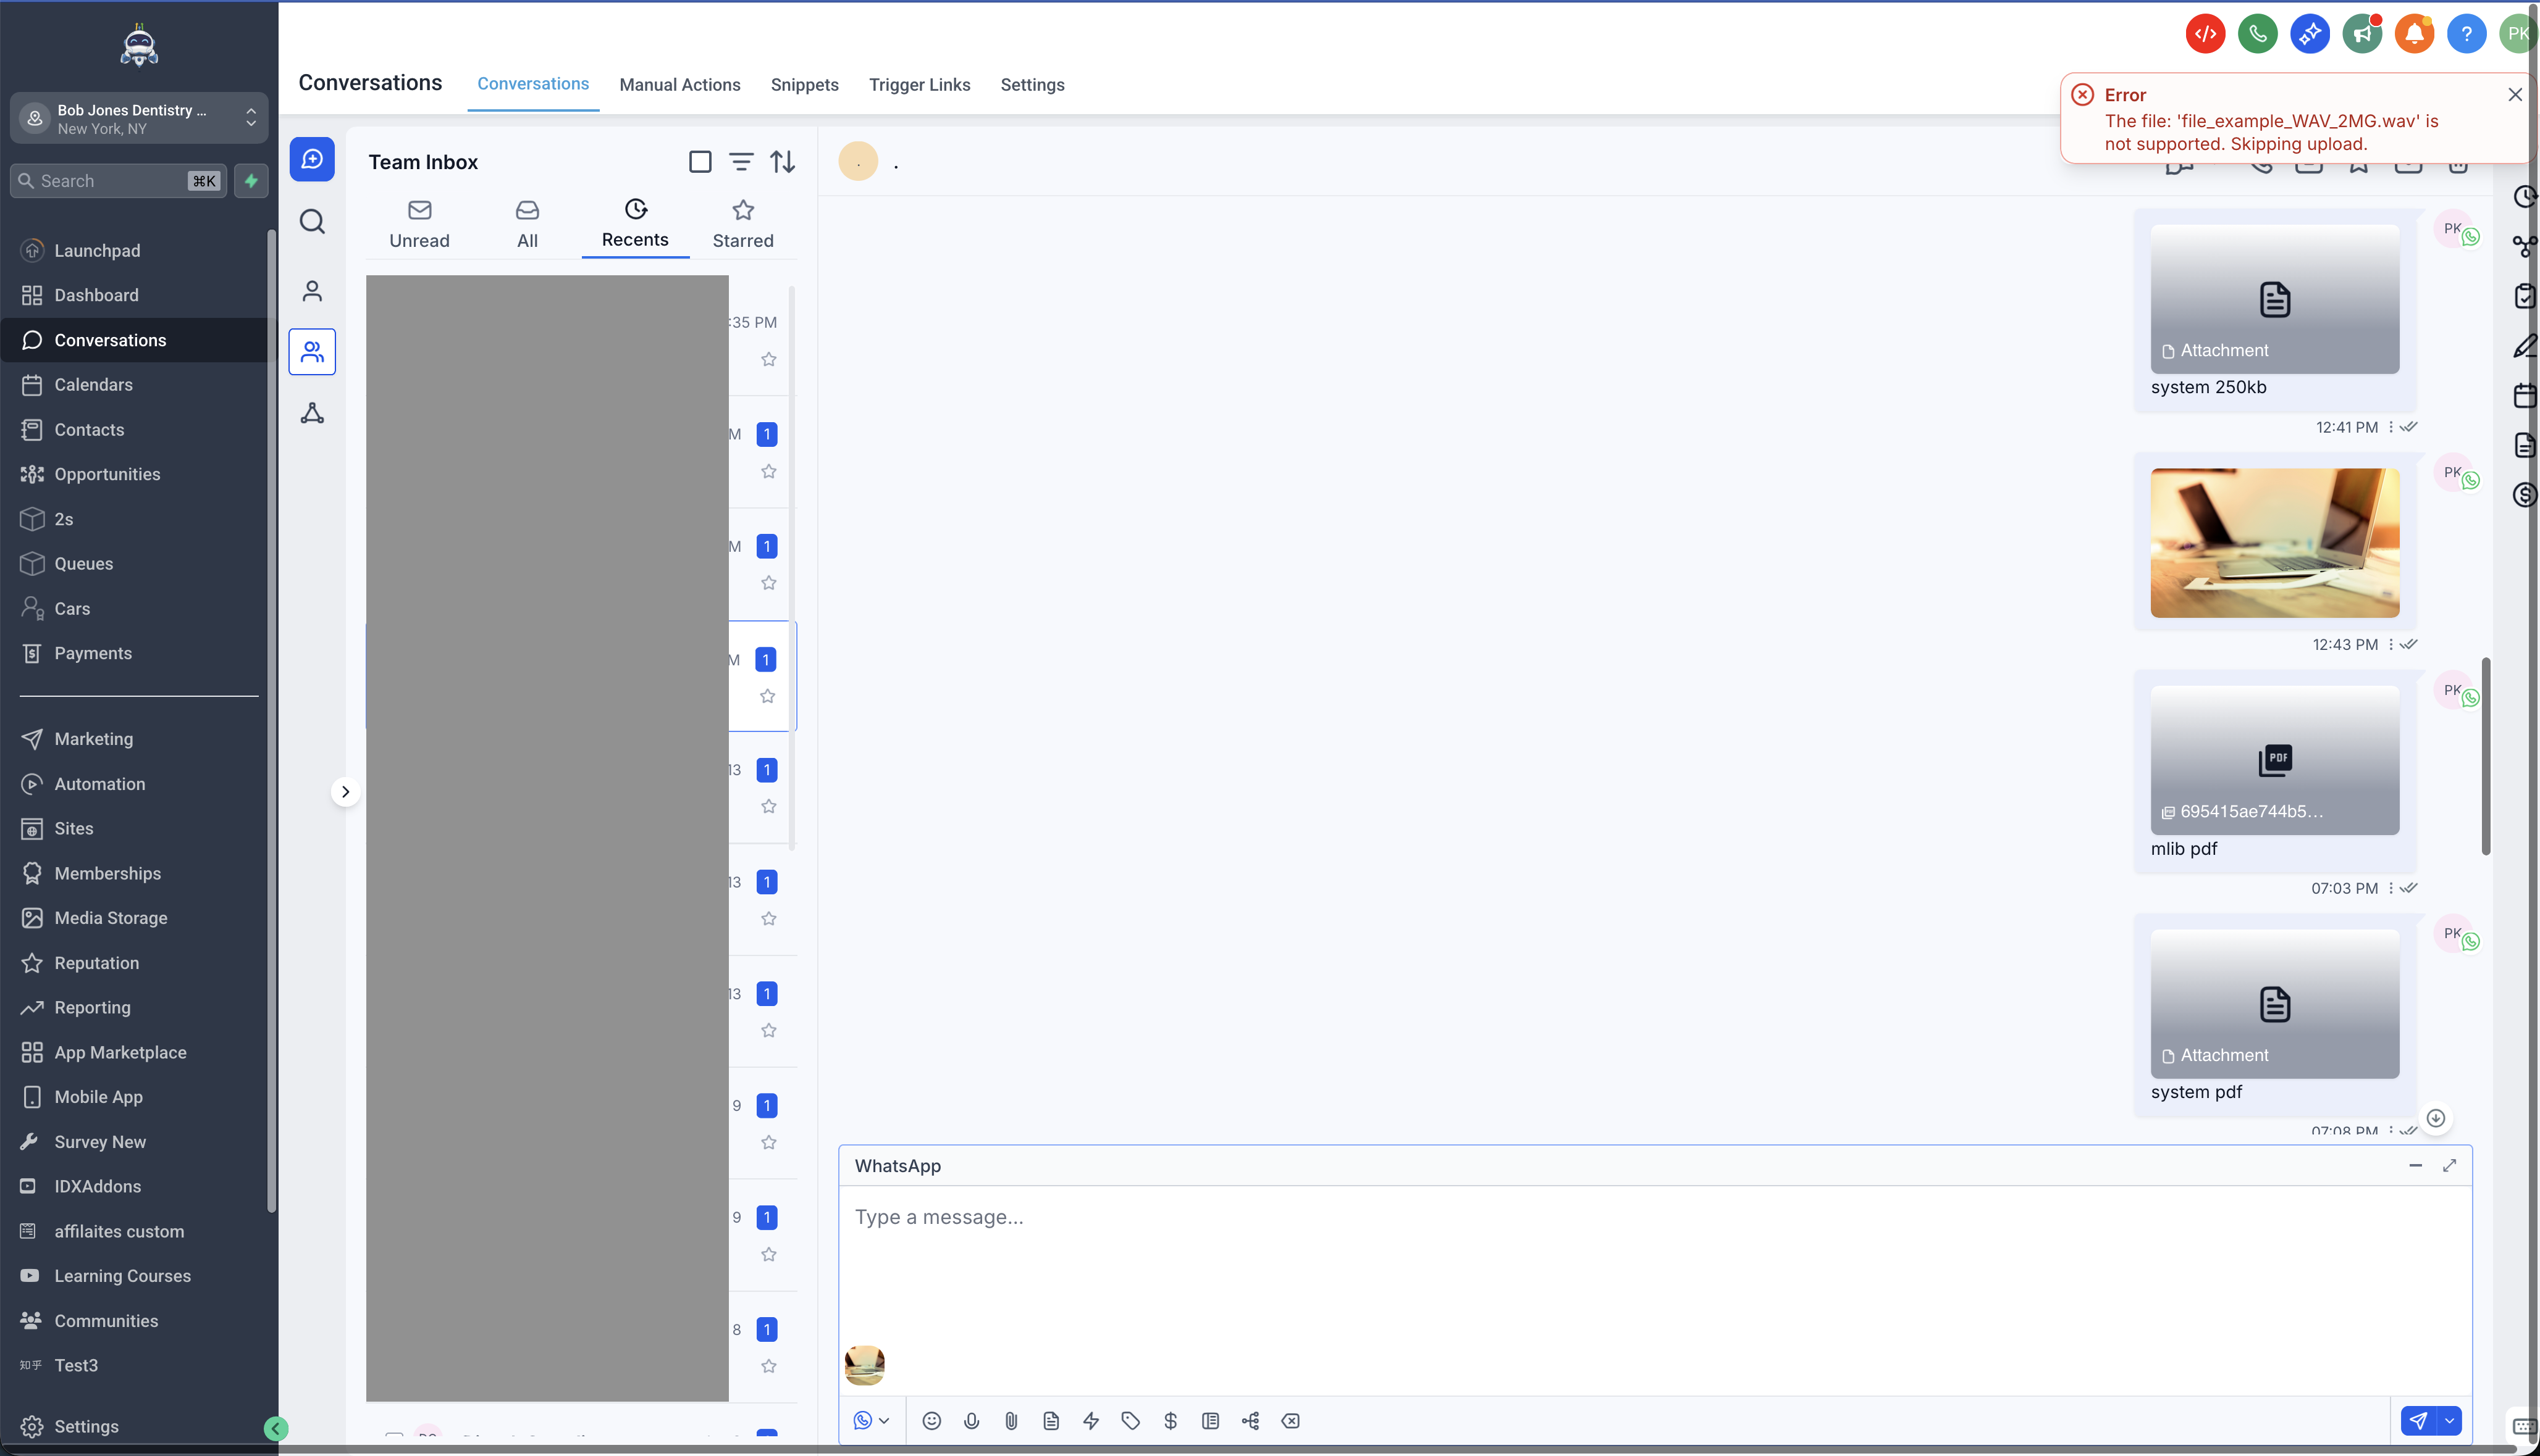Open the send options dropdown arrow
The width and height of the screenshot is (2540, 1456).
tap(2449, 1421)
